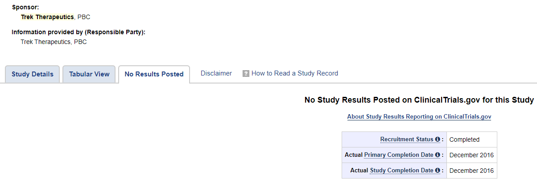The height and width of the screenshot is (183, 537).
Task: Click the info icon beside Recruitment Status
Action: pyautogui.click(x=438, y=139)
